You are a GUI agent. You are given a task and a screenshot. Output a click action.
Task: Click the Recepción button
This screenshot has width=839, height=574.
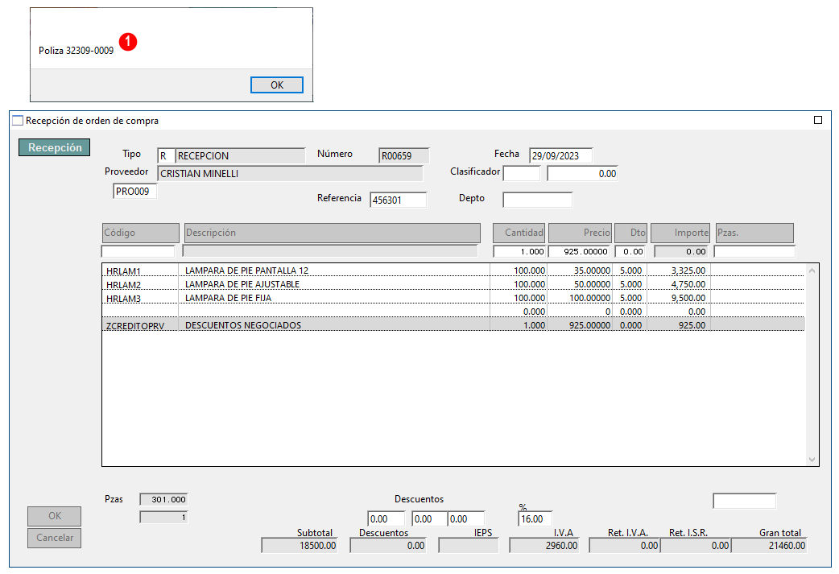pyautogui.click(x=55, y=147)
